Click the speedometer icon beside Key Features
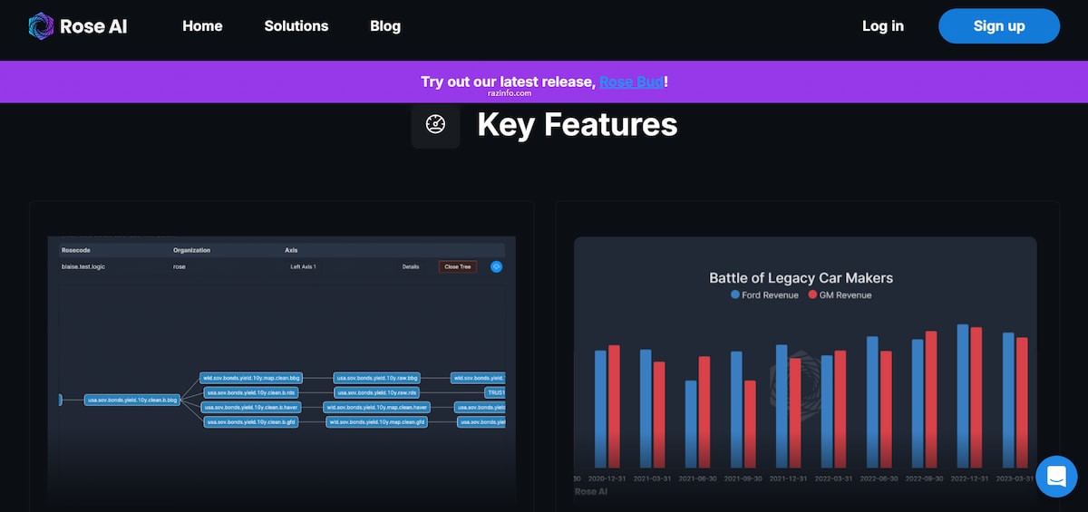The image size is (1088, 512). pos(435,124)
